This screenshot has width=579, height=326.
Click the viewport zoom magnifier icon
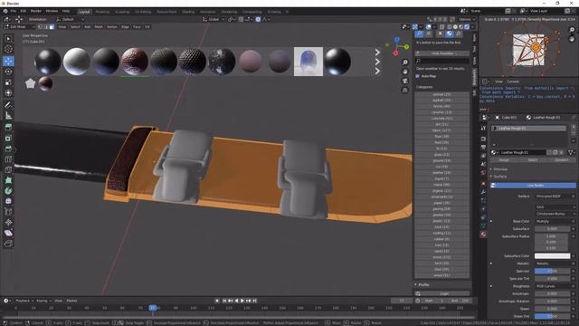pos(405,62)
